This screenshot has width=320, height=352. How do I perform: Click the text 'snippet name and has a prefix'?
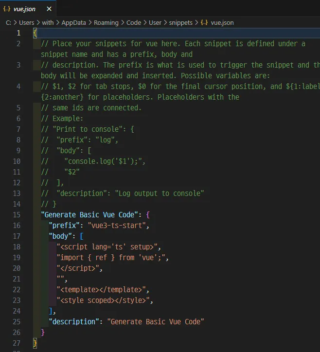97,54
